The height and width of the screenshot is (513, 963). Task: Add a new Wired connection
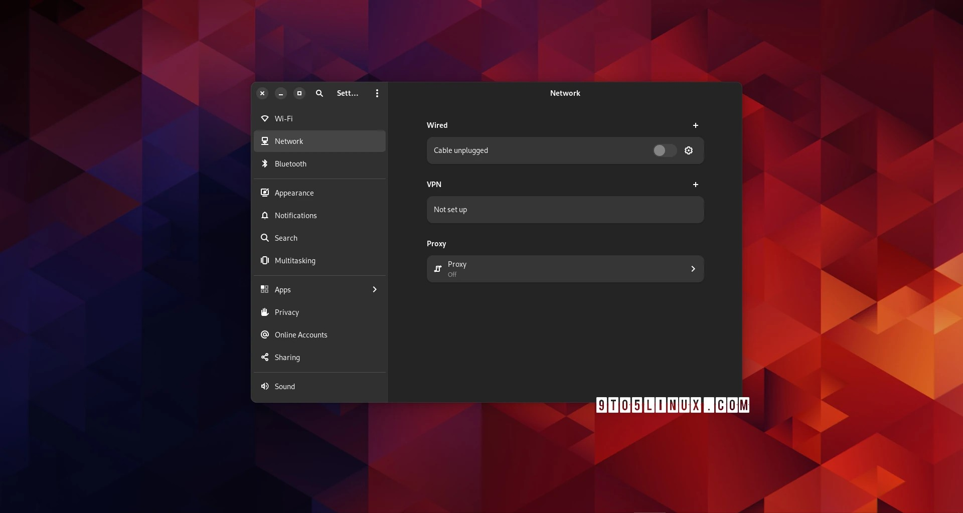pos(695,125)
